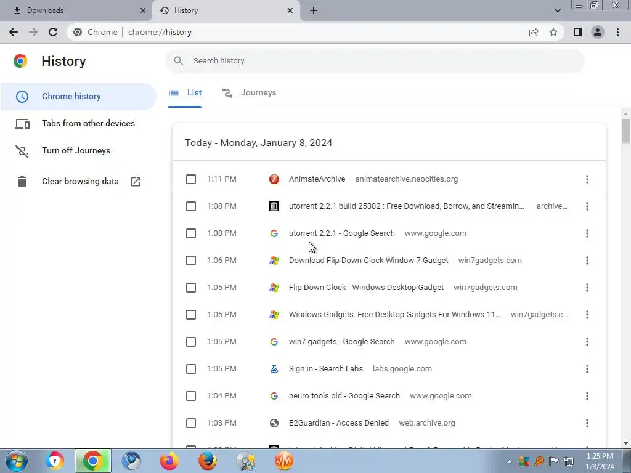Select Chrome history in the sidebar

78,97
